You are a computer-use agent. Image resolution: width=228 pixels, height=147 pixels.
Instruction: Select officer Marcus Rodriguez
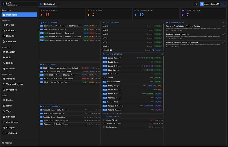tap(132, 106)
